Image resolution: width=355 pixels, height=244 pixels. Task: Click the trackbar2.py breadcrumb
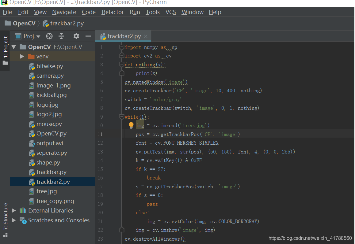tap(63, 24)
